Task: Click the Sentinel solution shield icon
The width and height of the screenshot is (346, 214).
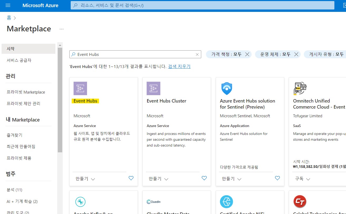Action: [227, 88]
